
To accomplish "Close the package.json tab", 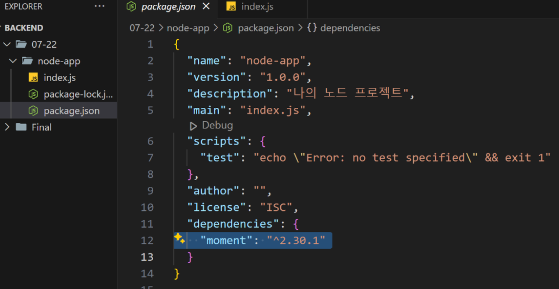I will [x=206, y=6].
